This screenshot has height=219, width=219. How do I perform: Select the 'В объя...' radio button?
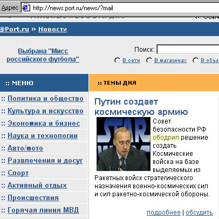pos(195,60)
